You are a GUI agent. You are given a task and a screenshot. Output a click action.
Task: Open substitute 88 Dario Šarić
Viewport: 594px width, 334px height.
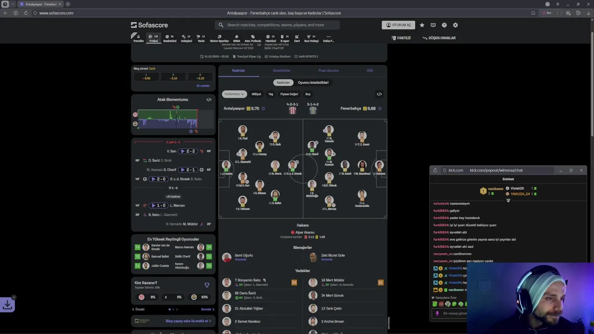[x=260, y=295]
